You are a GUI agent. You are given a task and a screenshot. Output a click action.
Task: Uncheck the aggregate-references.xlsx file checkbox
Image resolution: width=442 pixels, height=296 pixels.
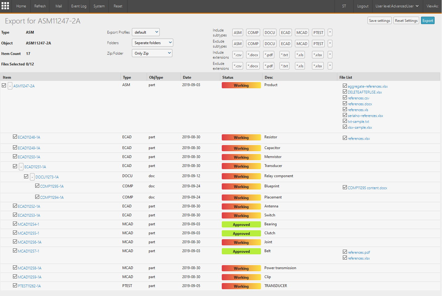345,86
